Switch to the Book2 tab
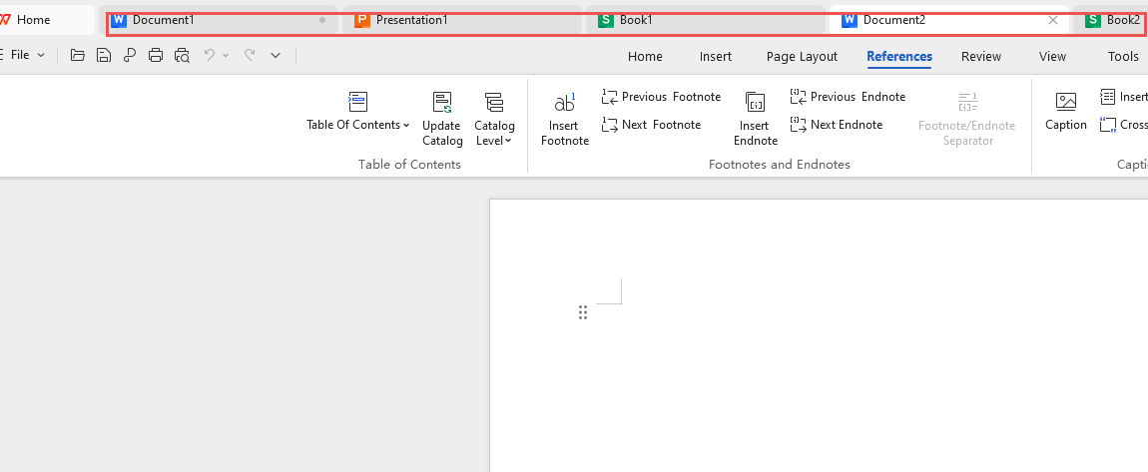The width and height of the screenshot is (1148, 472). click(x=1111, y=20)
